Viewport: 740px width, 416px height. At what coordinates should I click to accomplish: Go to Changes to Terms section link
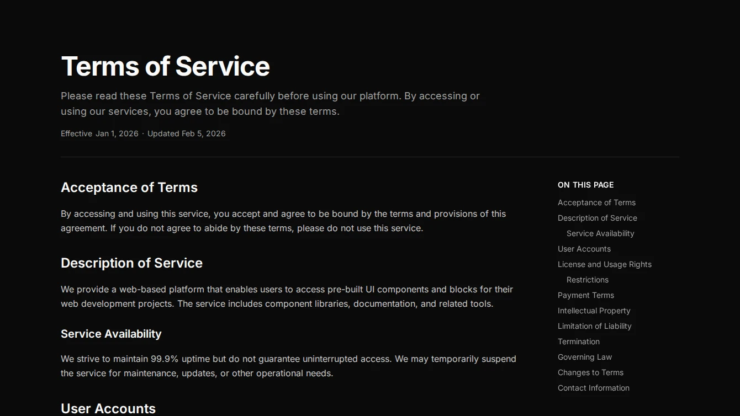tap(590, 372)
